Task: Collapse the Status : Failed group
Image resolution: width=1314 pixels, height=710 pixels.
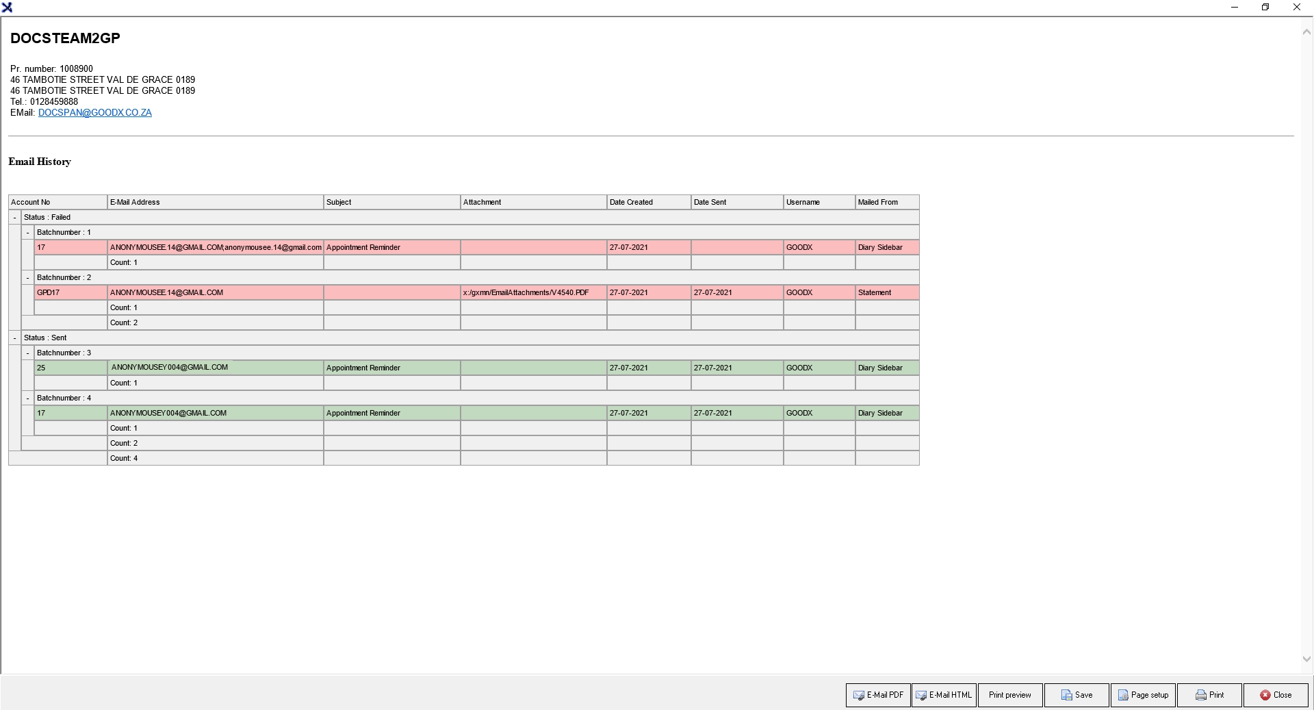Action: [14, 217]
